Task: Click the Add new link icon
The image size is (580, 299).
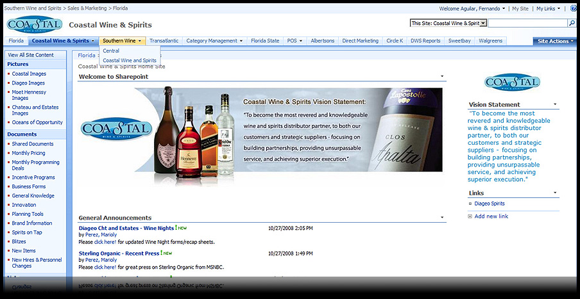Action: coord(470,216)
